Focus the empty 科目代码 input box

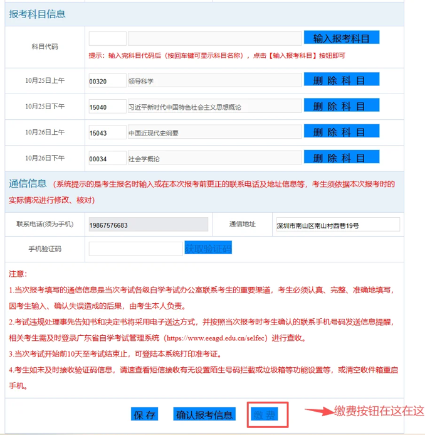click(108, 39)
